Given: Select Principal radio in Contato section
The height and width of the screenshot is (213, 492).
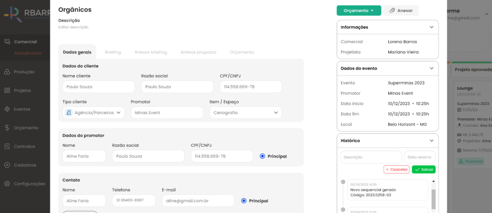Looking at the screenshot, I should (x=244, y=201).
